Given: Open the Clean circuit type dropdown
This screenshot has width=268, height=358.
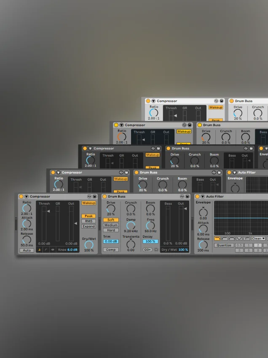Looking at the screenshot, I should (258, 239).
